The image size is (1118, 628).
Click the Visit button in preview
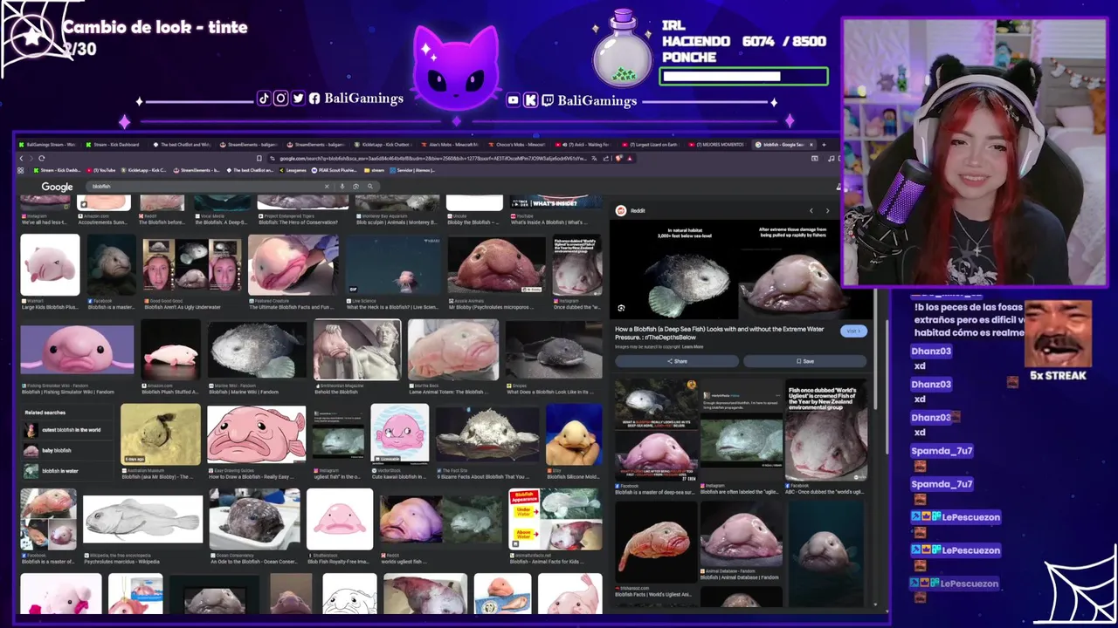tap(853, 331)
